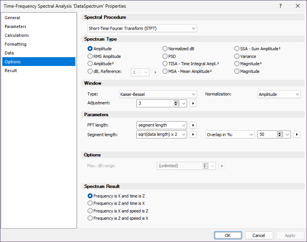This screenshot has height=242, width=307.
Task: Switch to the Parameters page
Action: click(15, 26)
